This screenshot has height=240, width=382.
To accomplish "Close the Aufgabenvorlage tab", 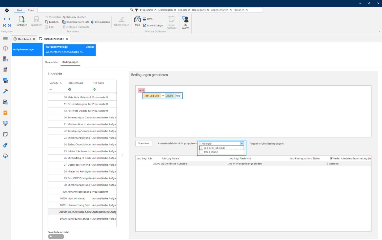I will tap(67, 39).
